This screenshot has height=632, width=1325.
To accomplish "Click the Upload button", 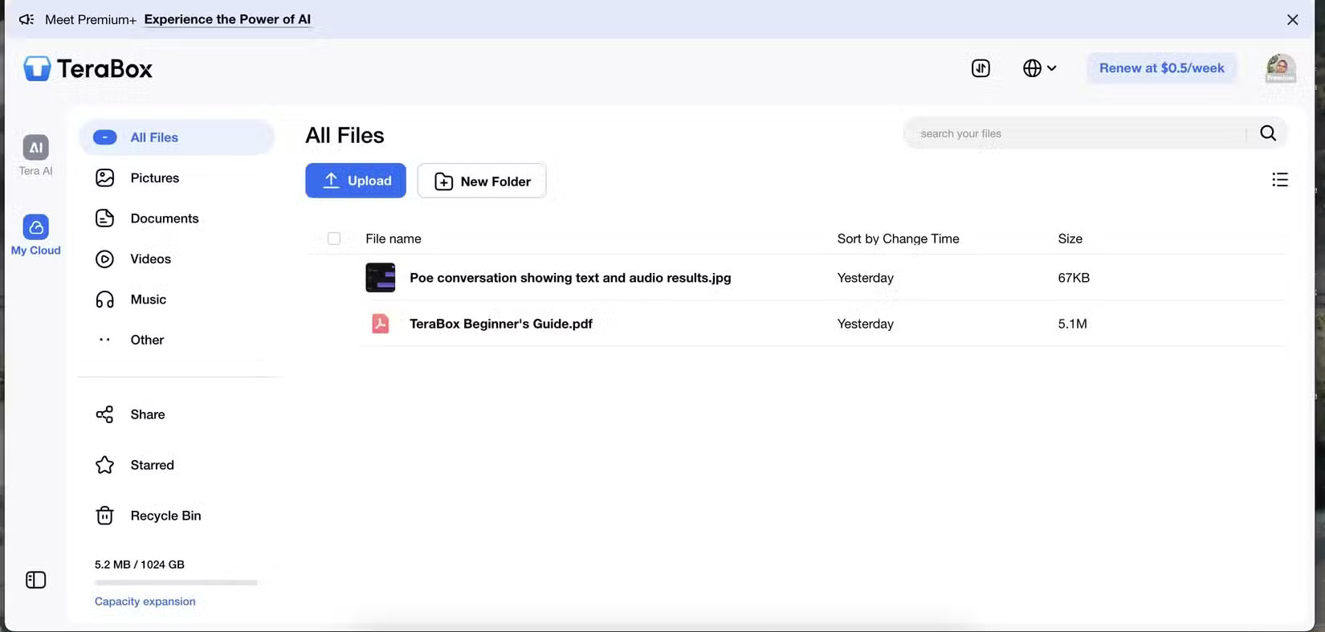I will (356, 181).
